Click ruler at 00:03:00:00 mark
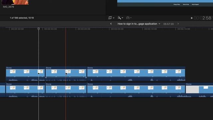This screenshot has width=213, height=120. [x=84, y=29]
